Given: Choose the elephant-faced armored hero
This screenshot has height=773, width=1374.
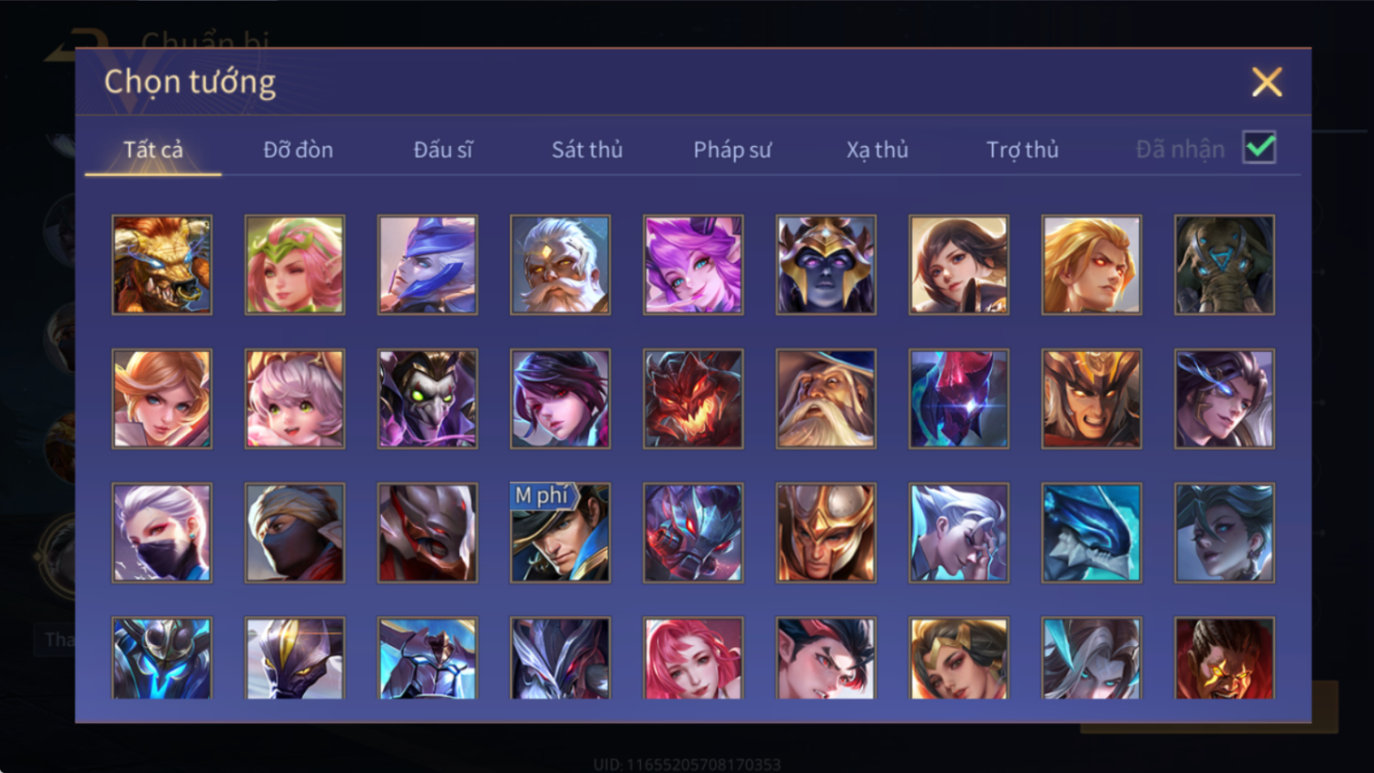Looking at the screenshot, I should click(x=1224, y=265).
